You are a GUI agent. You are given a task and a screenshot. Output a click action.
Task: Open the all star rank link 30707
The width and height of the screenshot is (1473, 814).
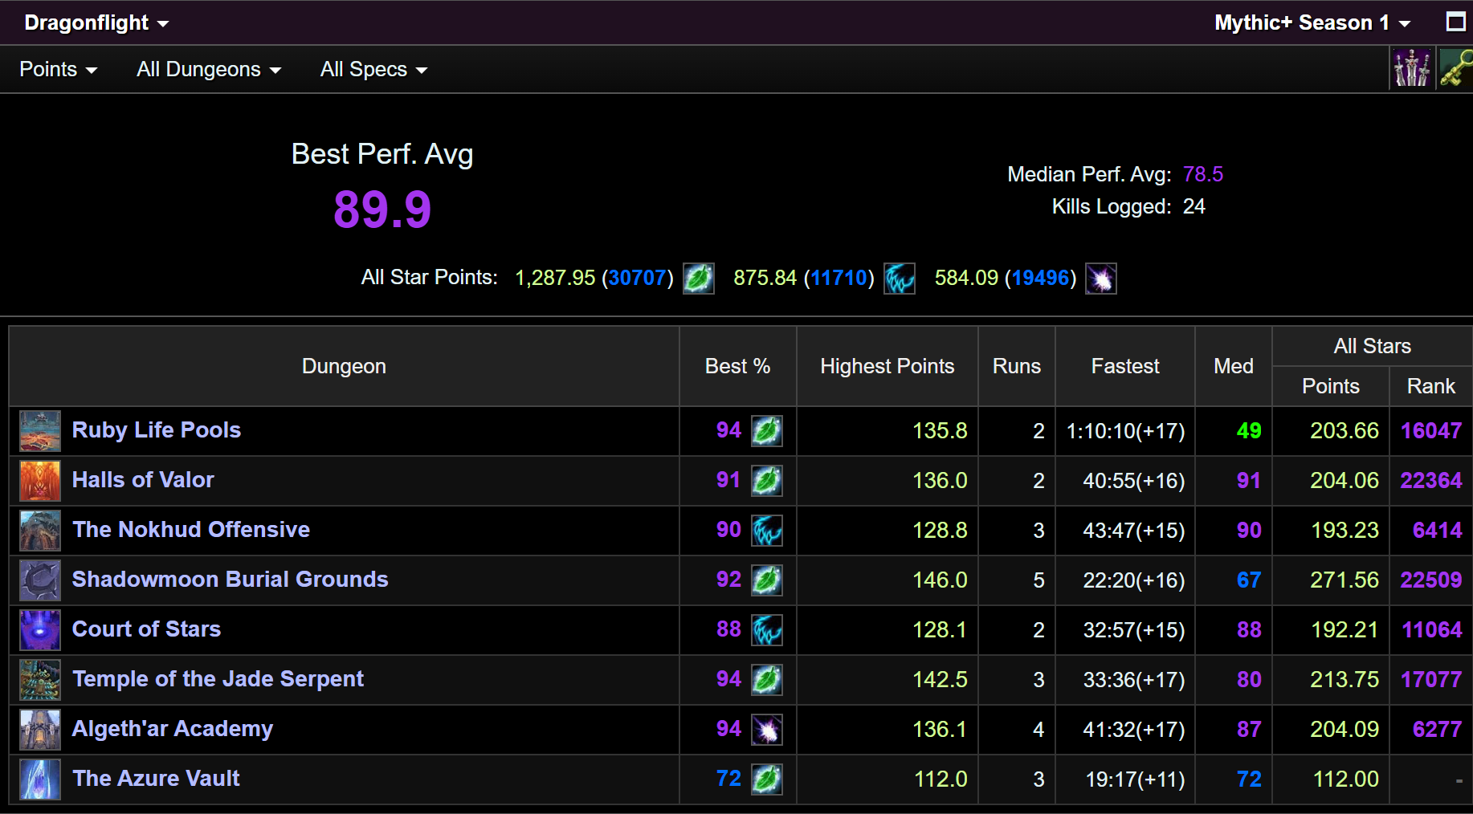pos(638,278)
